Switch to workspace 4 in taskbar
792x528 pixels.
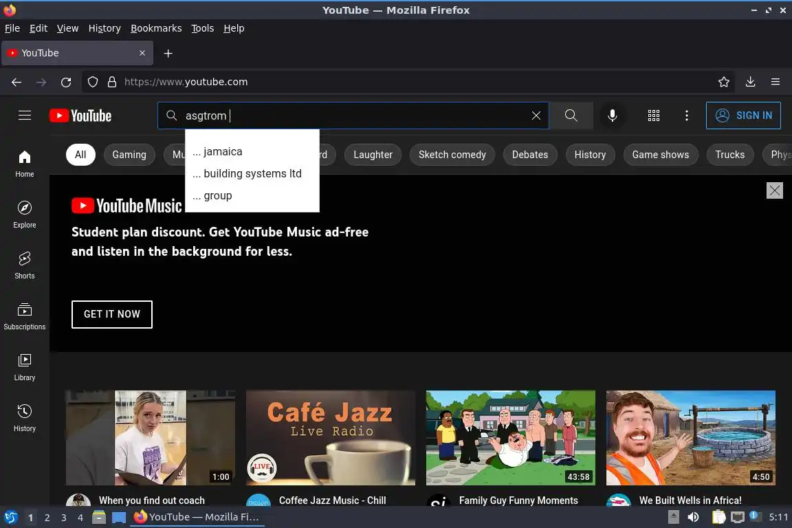pos(80,518)
